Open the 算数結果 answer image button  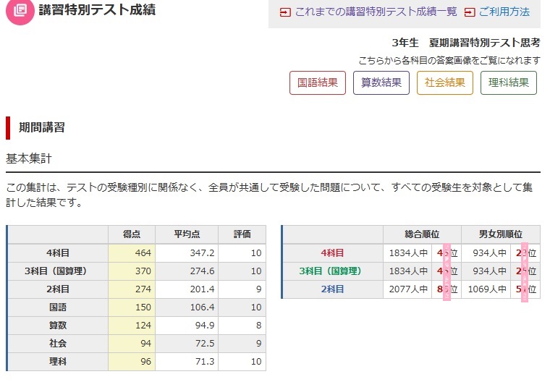(x=381, y=82)
